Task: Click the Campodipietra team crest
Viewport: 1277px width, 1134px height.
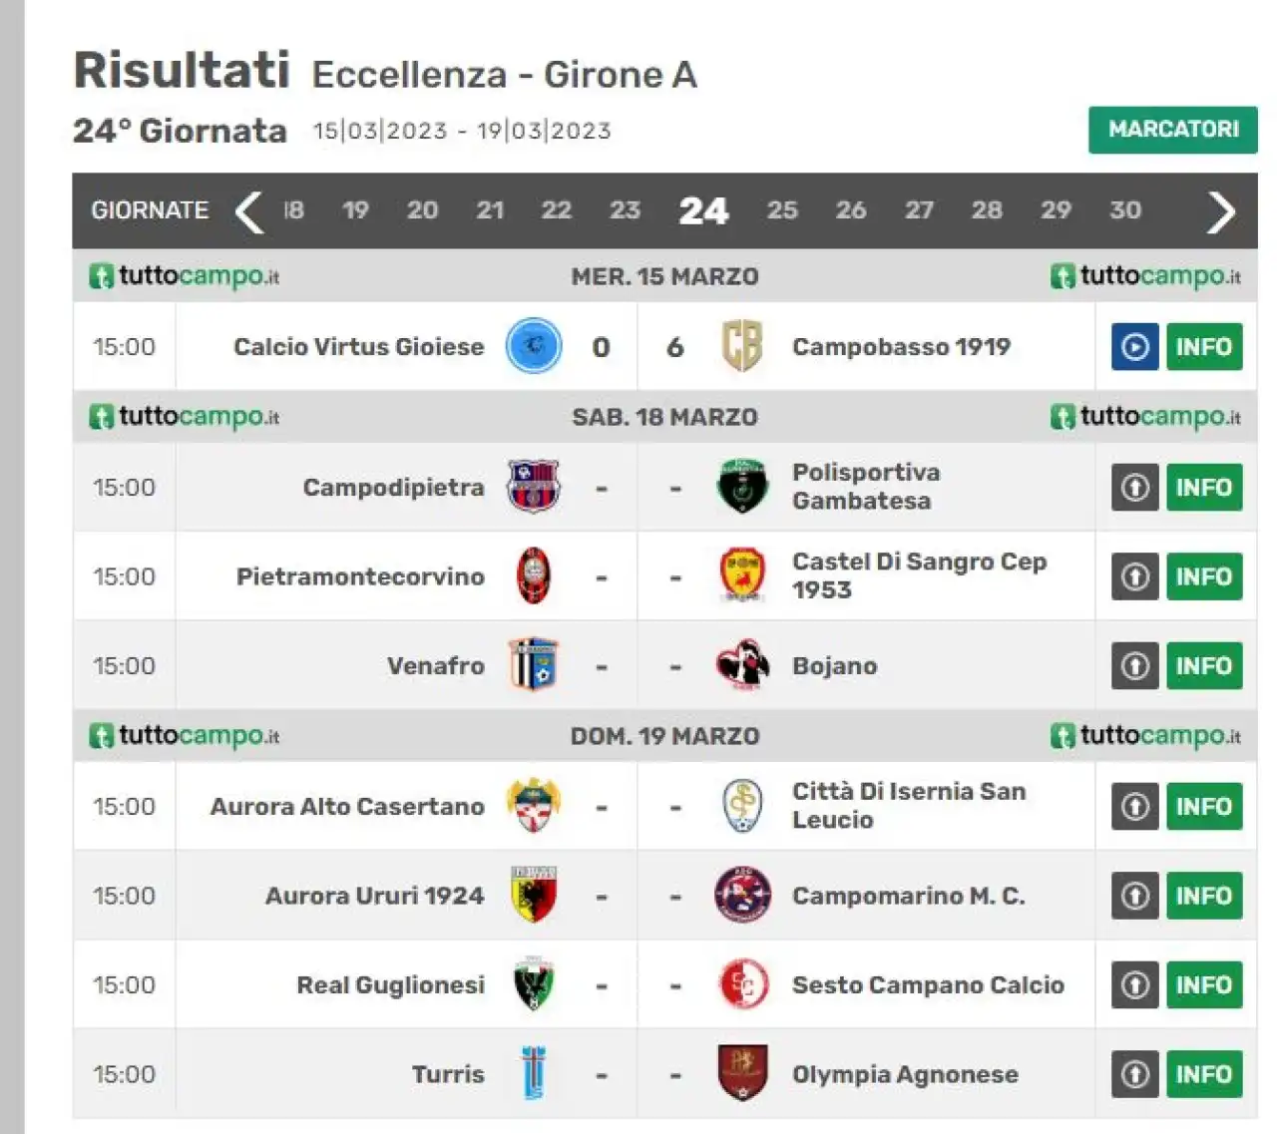Action: click(534, 487)
